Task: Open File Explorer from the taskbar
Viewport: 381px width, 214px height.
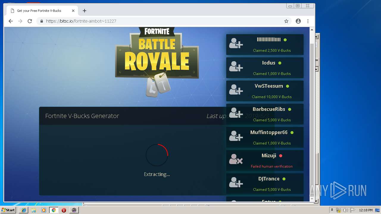Action: coord(34,210)
